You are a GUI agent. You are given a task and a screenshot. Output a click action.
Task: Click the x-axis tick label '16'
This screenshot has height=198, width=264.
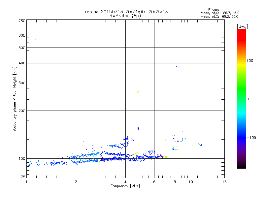point(224,182)
